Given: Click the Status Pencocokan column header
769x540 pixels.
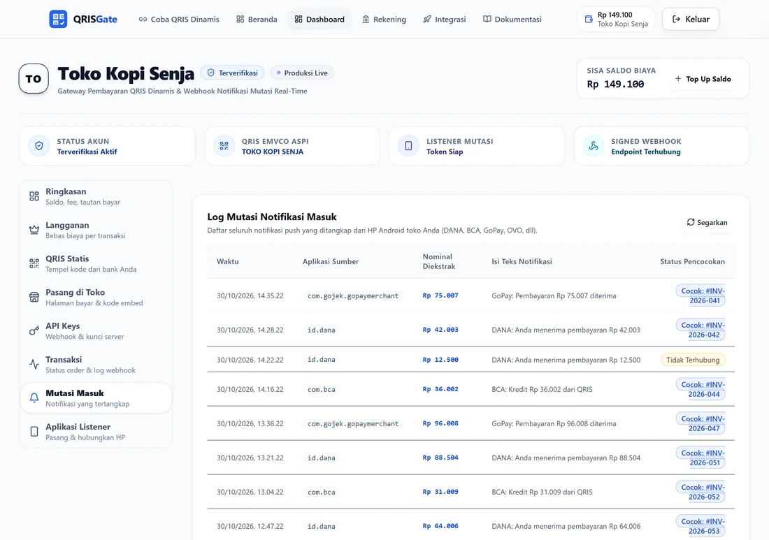Looking at the screenshot, I should [x=692, y=262].
